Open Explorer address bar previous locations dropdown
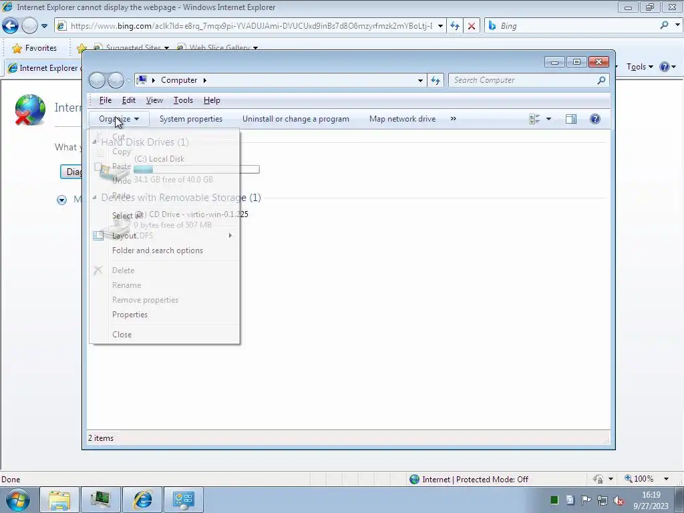 pos(420,80)
